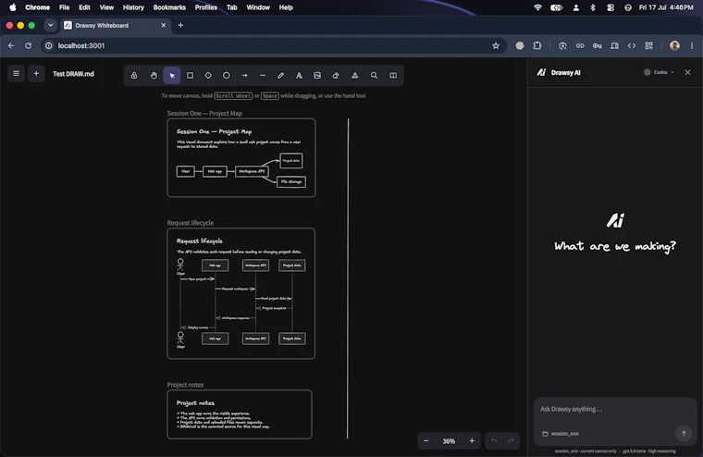703x457 pixels.
Task: Open the Apple menu
Action: 13,7
